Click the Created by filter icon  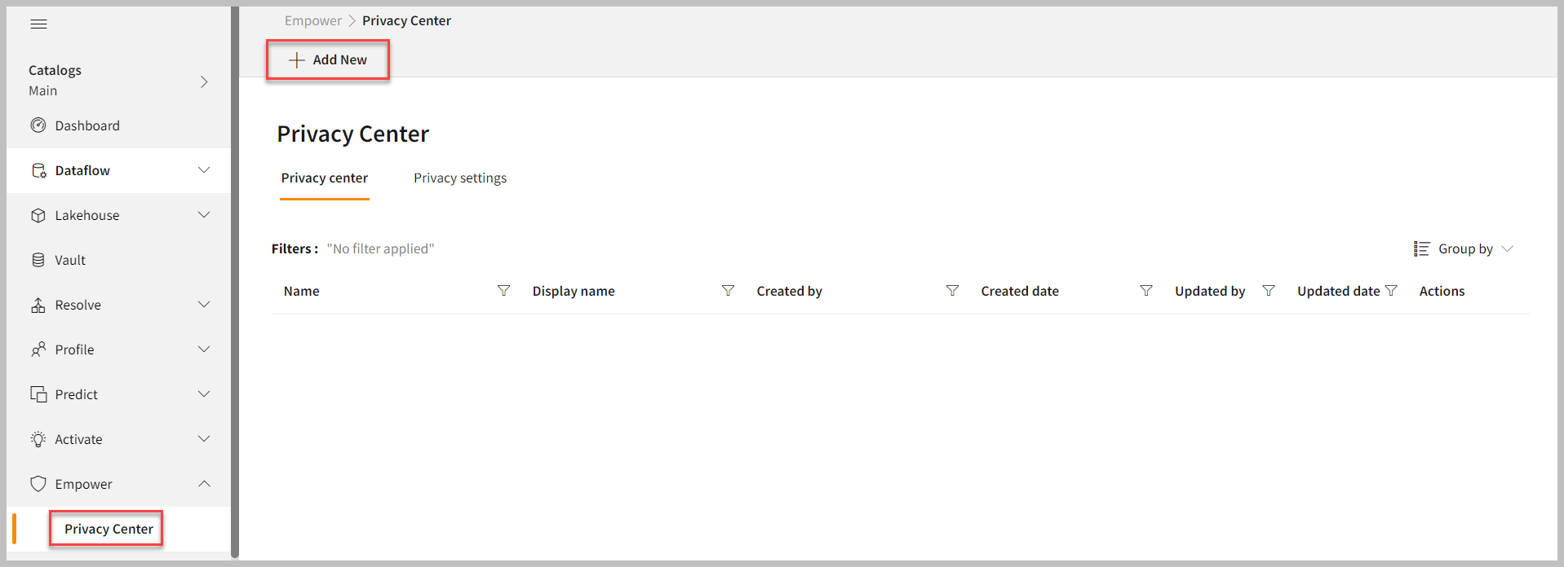(x=952, y=291)
